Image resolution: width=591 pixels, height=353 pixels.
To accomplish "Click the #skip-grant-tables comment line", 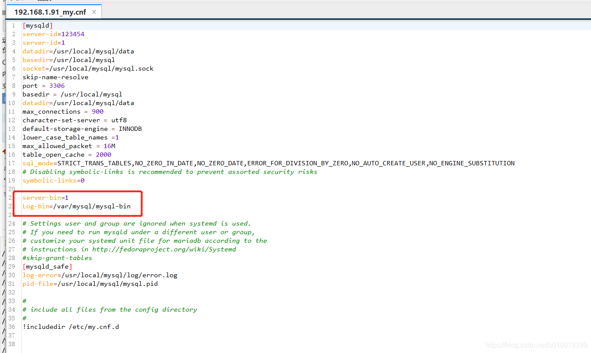I will (x=57, y=258).
